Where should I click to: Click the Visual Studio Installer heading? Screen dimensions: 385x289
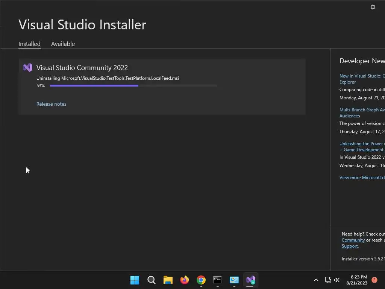(x=82, y=24)
